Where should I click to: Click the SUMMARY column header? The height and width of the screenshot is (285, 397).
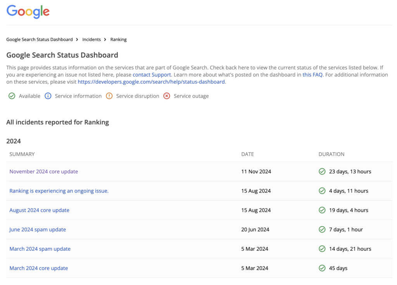tap(22, 154)
